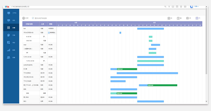Click the magnifier search icon in header
Viewport: 211px width, 111px height.
point(165,6)
